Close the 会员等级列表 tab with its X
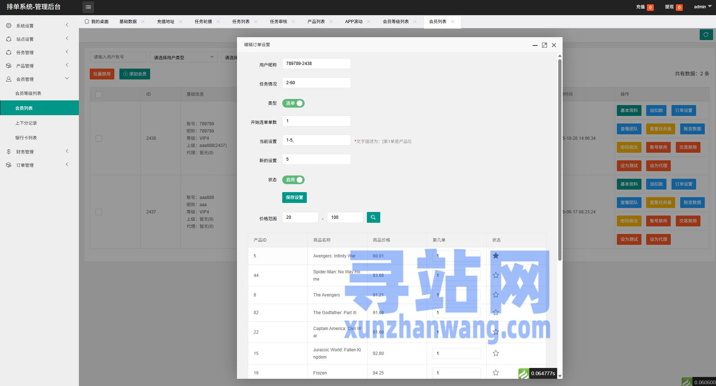The height and width of the screenshot is (386, 716). (415, 22)
